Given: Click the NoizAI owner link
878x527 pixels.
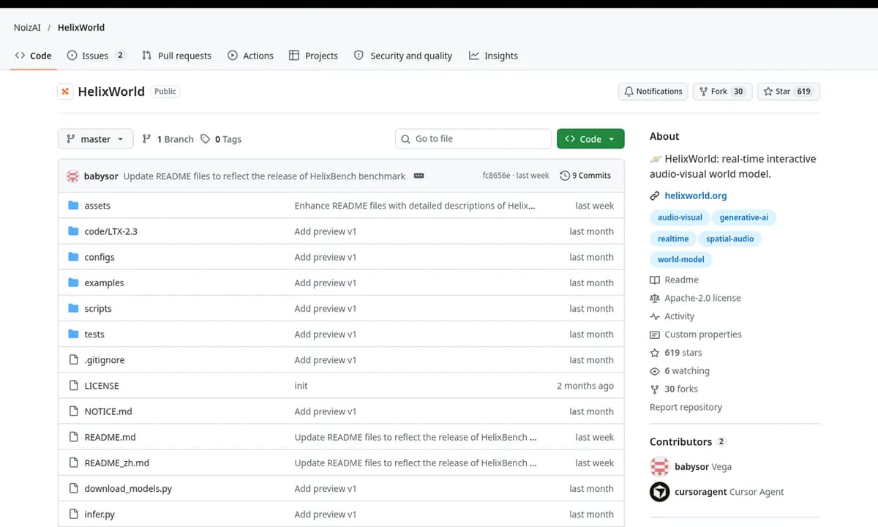Looking at the screenshot, I should pyautogui.click(x=29, y=27).
